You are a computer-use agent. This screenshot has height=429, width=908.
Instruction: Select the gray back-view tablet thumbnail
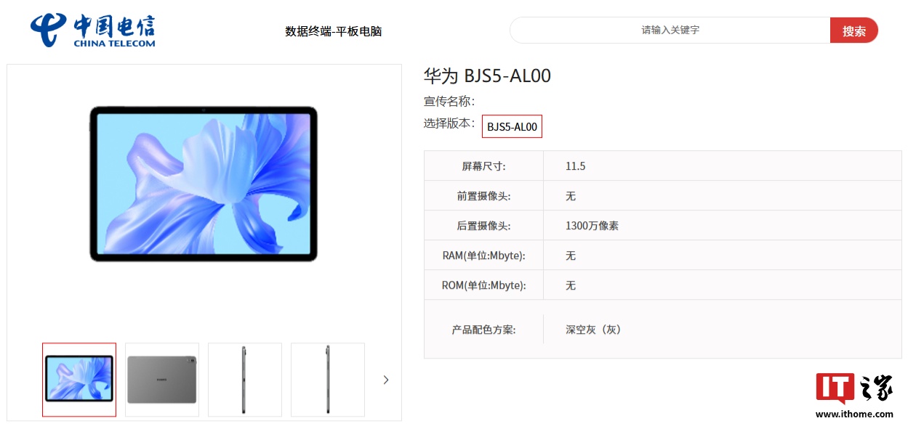point(162,380)
